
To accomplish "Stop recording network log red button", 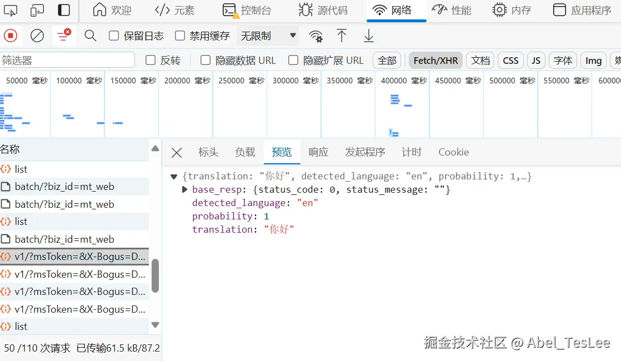I will tap(11, 36).
